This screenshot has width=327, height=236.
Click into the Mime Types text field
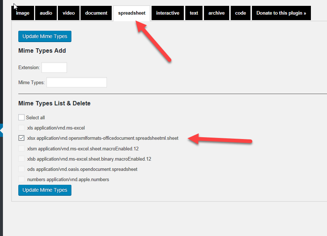tap(77, 82)
